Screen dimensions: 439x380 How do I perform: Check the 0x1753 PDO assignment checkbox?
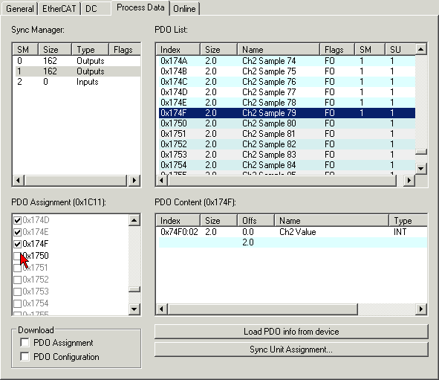pos(17,292)
